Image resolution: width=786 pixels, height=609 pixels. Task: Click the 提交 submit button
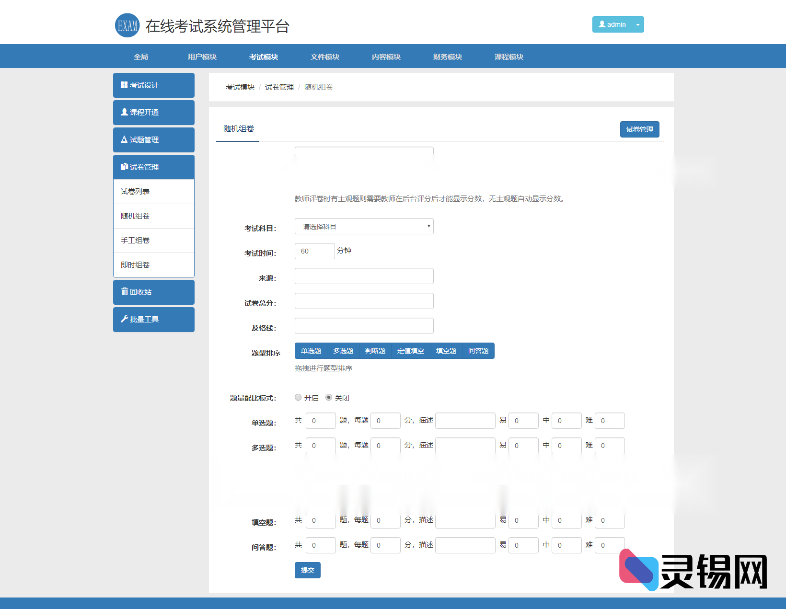click(x=307, y=570)
